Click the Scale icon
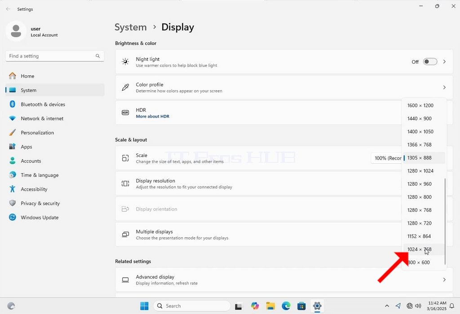This screenshot has width=460, height=314. tap(125, 158)
